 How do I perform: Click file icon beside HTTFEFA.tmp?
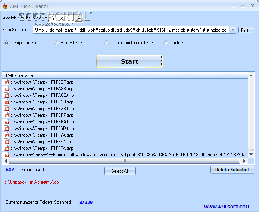(7, 121)
